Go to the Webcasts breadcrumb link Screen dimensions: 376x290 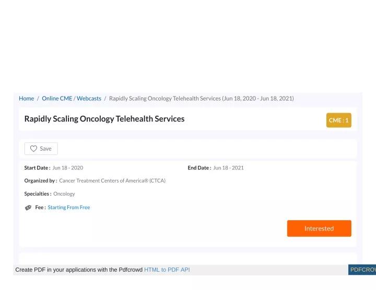click(89, 99)
